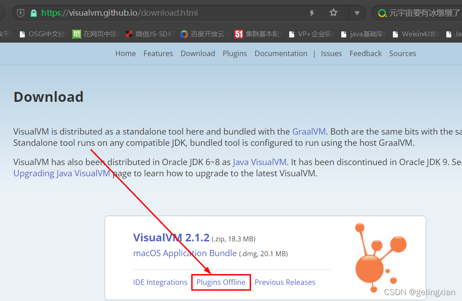Click the search engine icon in the search box
Viewport: 462px width, 301px height.
click(x=382, y=13)
